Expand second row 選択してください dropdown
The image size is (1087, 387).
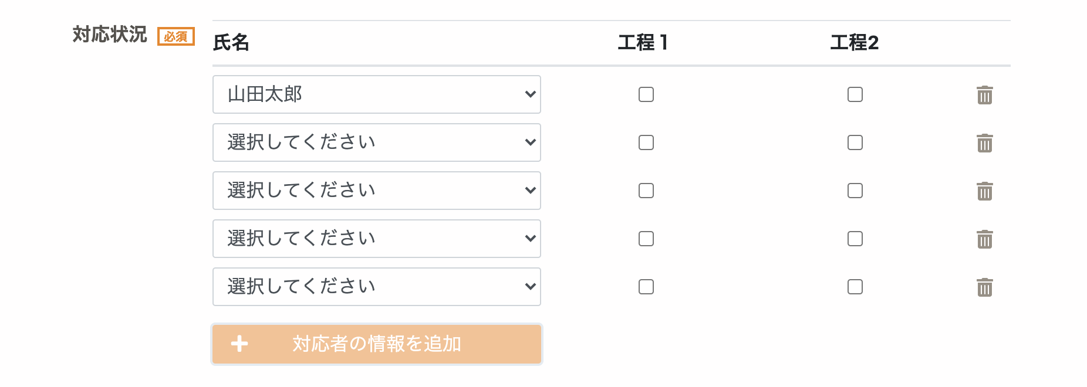click(376, 142)
